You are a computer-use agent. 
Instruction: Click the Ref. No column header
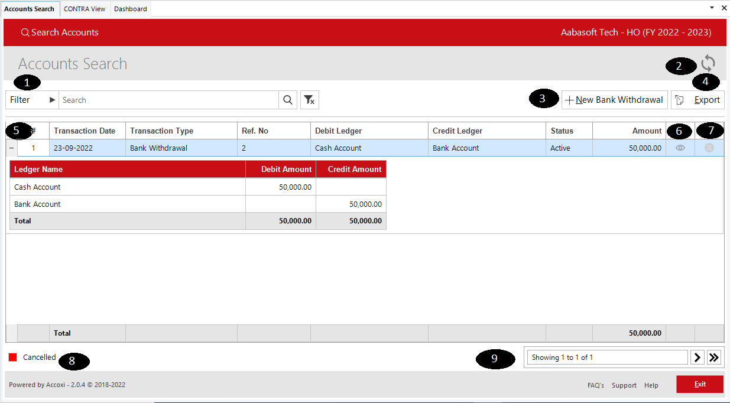(x=274, y=131)
